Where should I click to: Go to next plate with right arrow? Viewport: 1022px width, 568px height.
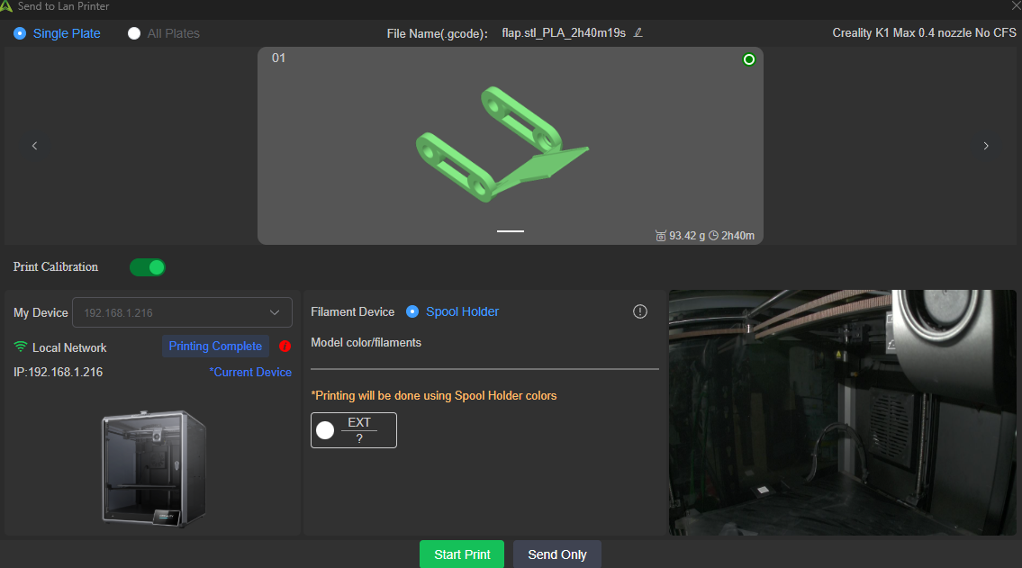point(986,146)
